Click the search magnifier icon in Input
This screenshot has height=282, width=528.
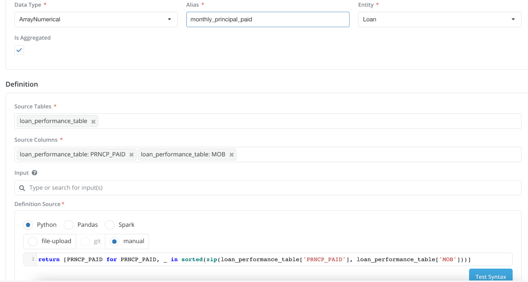pyautogui.click(x=22, y=188)
